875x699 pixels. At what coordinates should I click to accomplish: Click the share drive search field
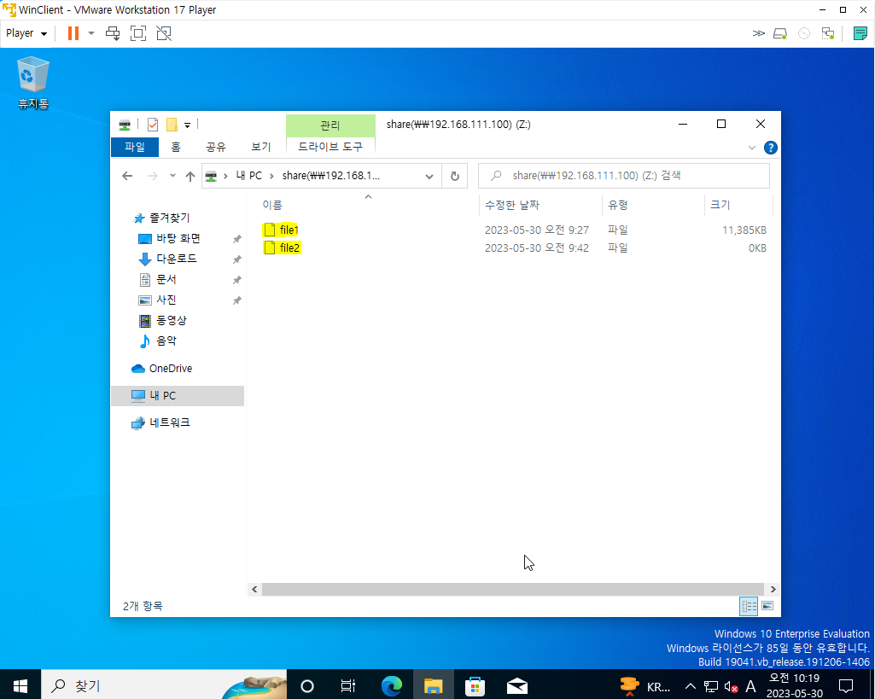point(624,176)
